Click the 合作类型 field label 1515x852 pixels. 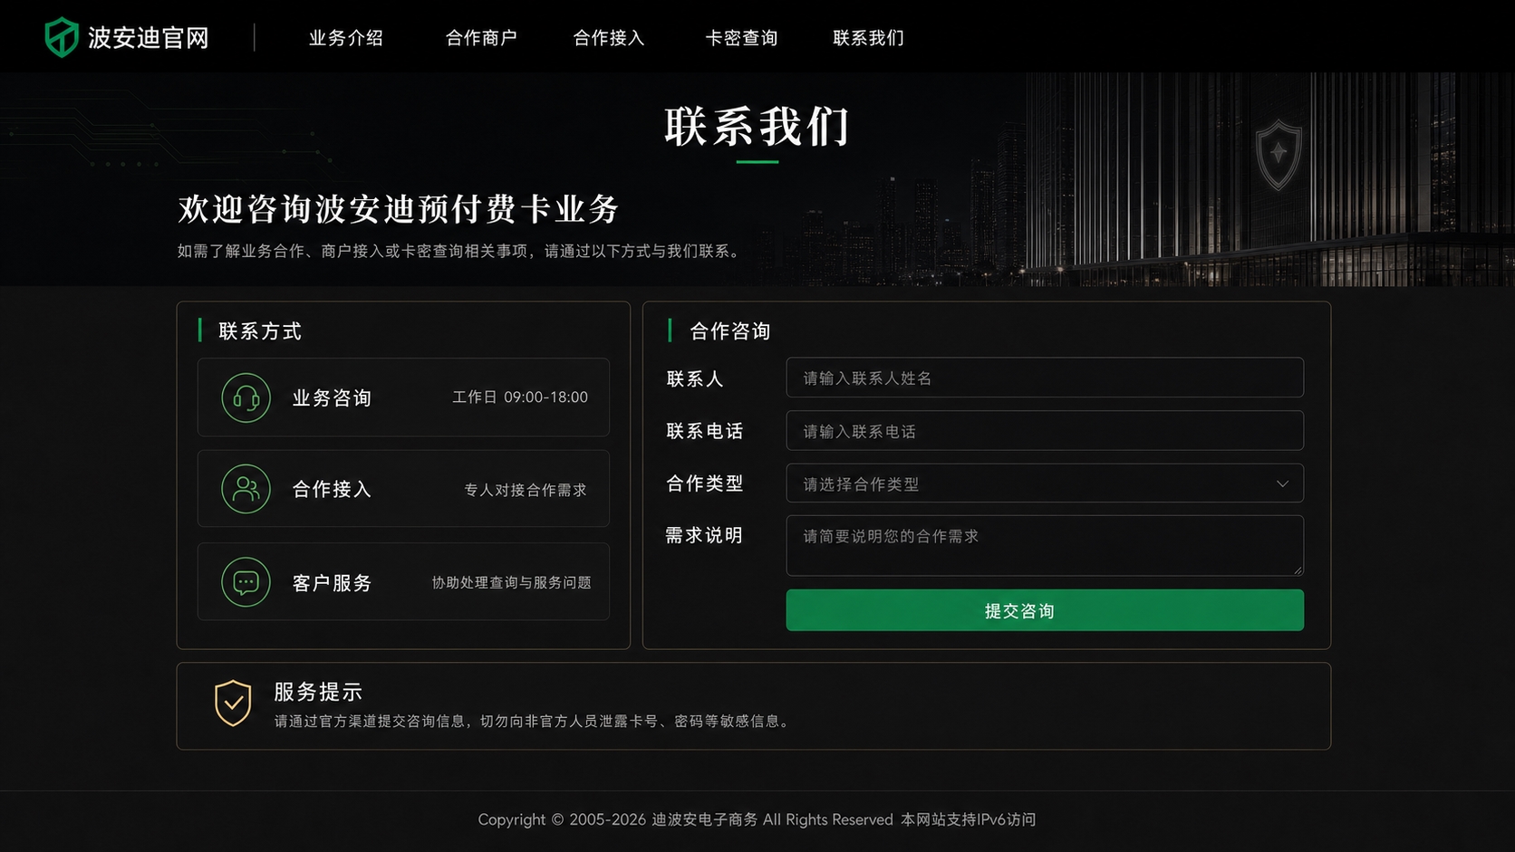[705, 483]
